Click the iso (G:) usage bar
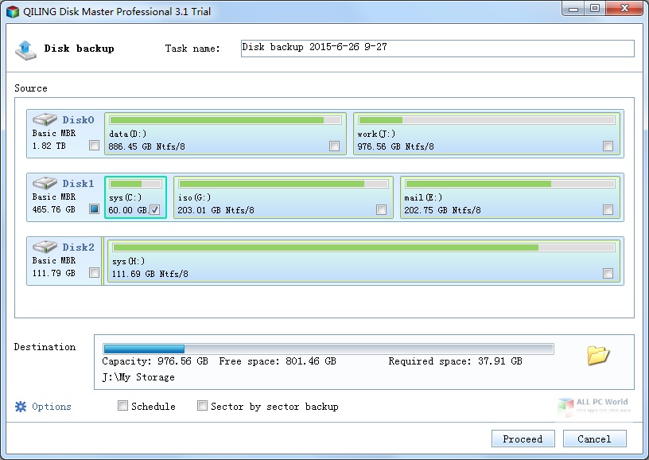Image resolution: width=649 pixels, height=460 pixels. coord(283,184)
